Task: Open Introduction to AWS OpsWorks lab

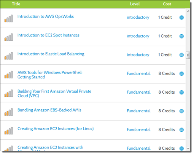Action: tap(46, 16)
